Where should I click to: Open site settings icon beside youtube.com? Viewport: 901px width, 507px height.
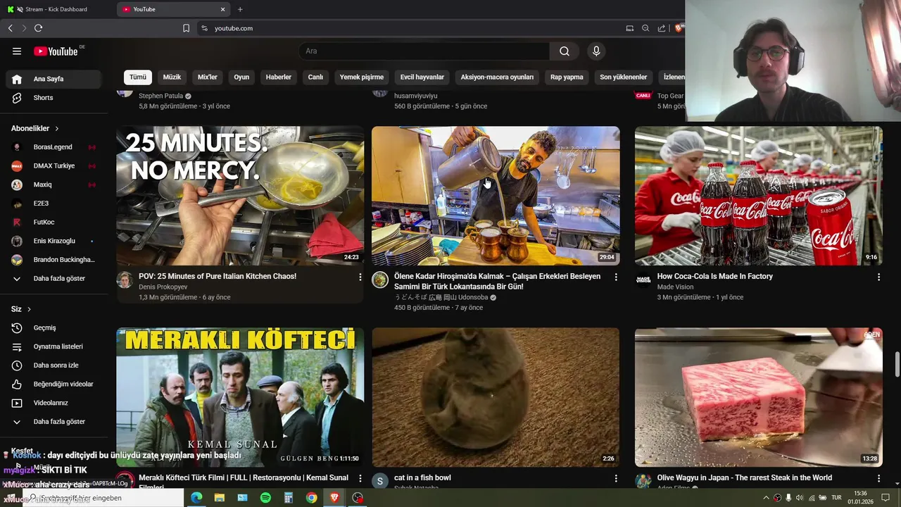point(204,28)
